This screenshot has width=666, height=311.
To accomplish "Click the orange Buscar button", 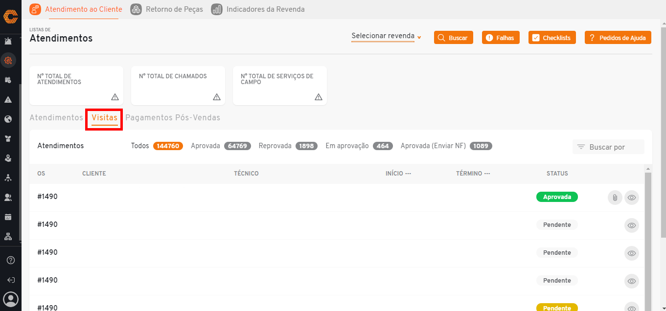I will point(454,38).
